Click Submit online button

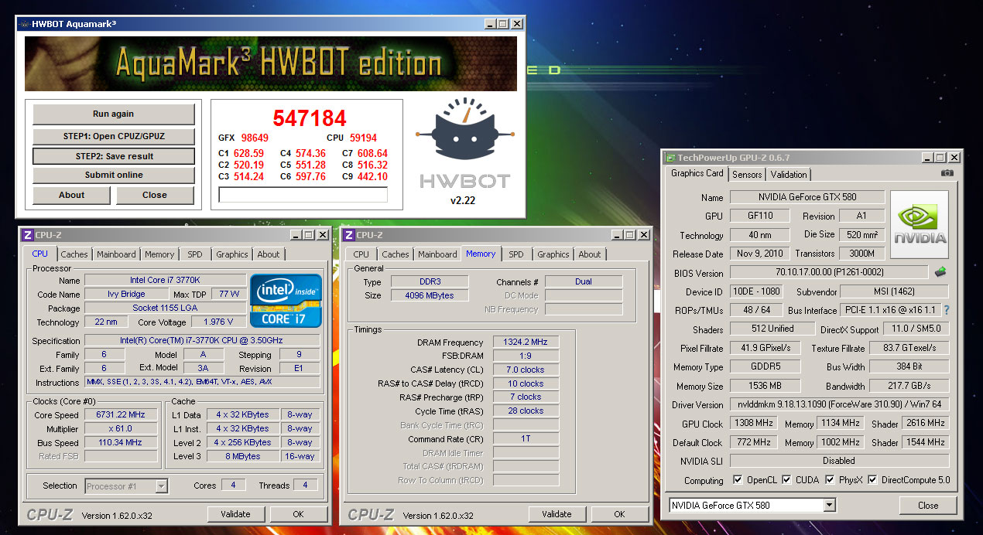click(114, 175)
